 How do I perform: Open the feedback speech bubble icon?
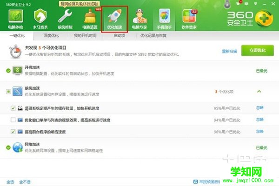click(x=246, y=4)
